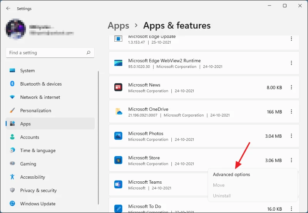This screenshot has height=213, width=308.
Task: Open the user profile avatar picture
Action: pos(16,29)
